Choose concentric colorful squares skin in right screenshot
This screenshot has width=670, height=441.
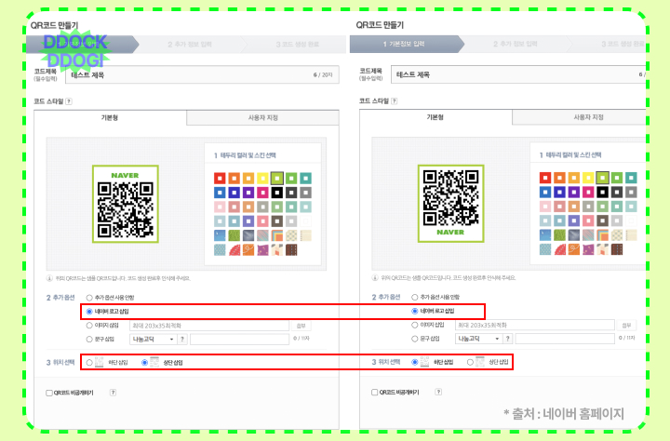click(x=602, y=235)
